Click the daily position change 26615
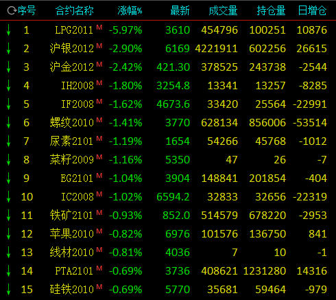Screen dimensions: 336x300 click(x=312, y=49)
